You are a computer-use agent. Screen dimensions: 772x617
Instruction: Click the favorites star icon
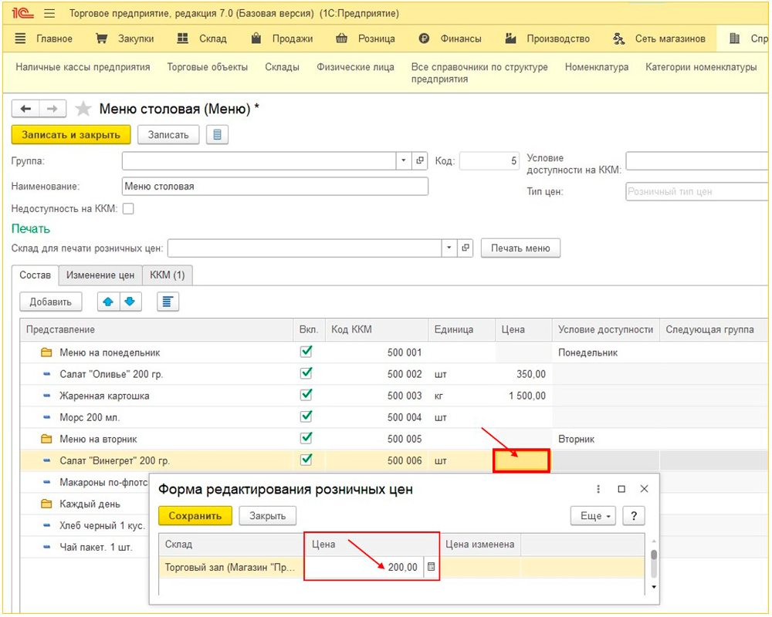pyautogui.click(x=83, y=110)
